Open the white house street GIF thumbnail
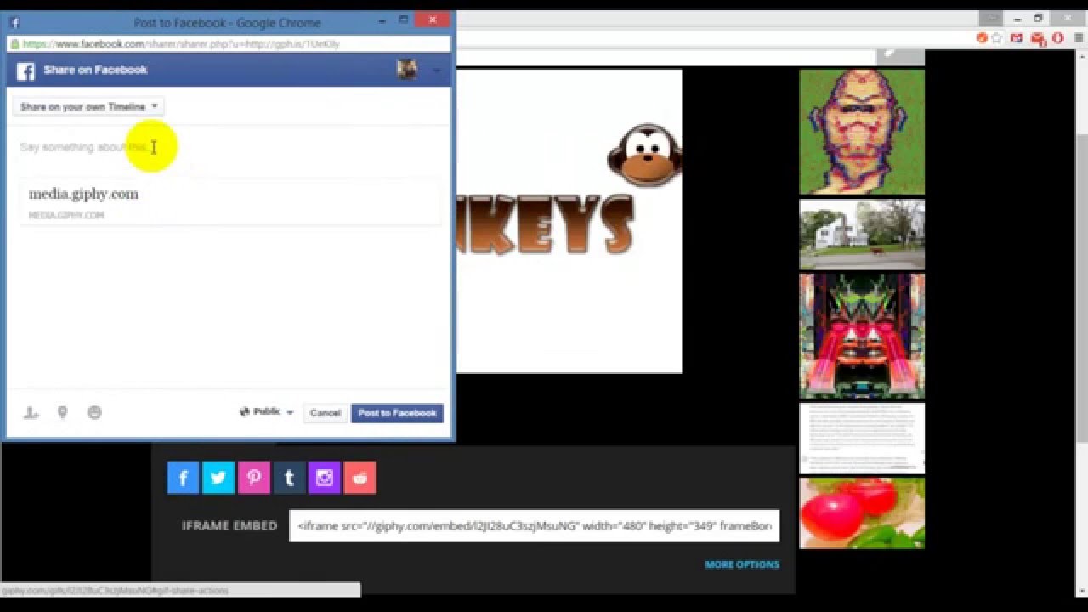This screenshot has width=1088, height=612. pyautogui.click(x=862, y=235)
